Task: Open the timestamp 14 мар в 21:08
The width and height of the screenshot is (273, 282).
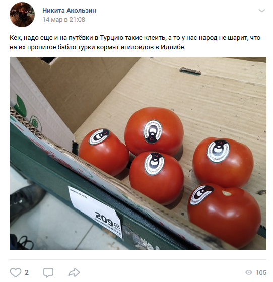Action: coord(63,20)
